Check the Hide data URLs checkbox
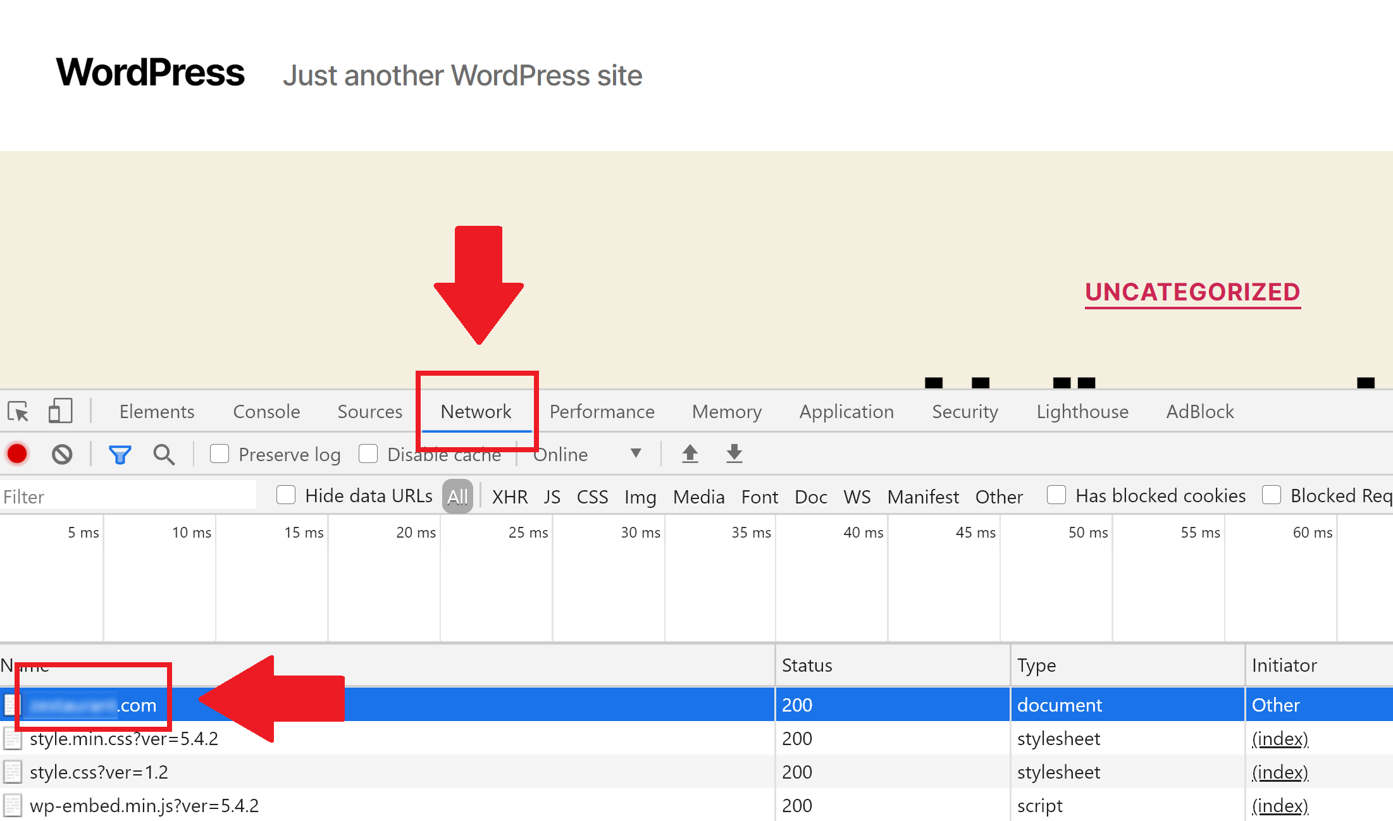Image resolution: width=1393 pixels, height=821 pixels. [286, 495]
